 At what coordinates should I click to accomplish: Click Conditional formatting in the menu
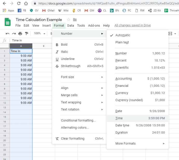coord(78,120)
